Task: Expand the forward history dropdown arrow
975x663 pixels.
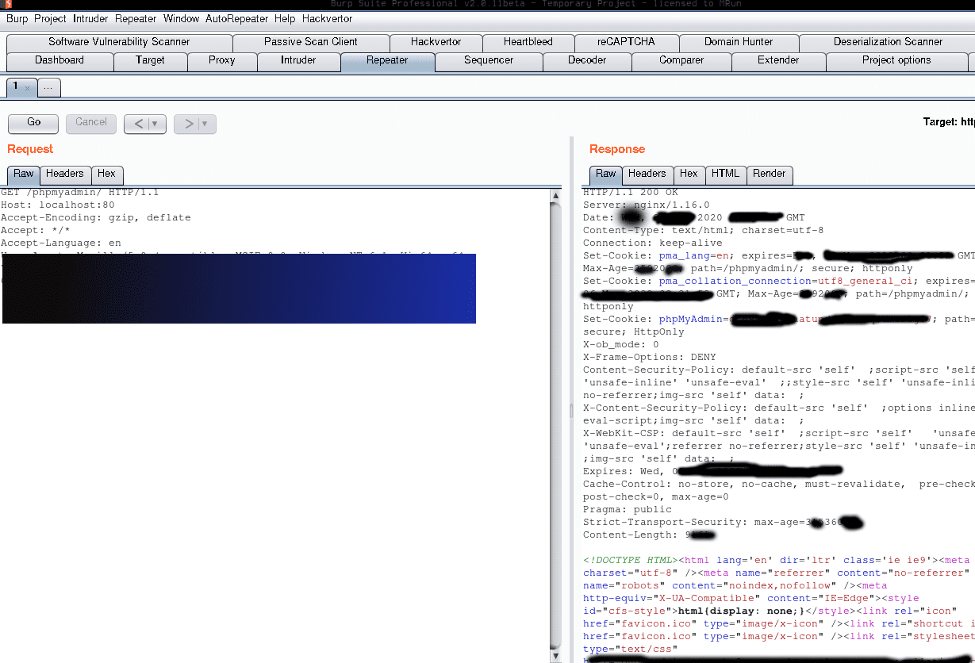Action: 205,124
